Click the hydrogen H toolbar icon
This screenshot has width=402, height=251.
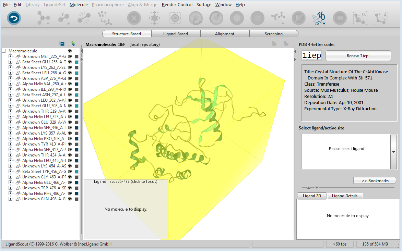(x=299, y=18)
